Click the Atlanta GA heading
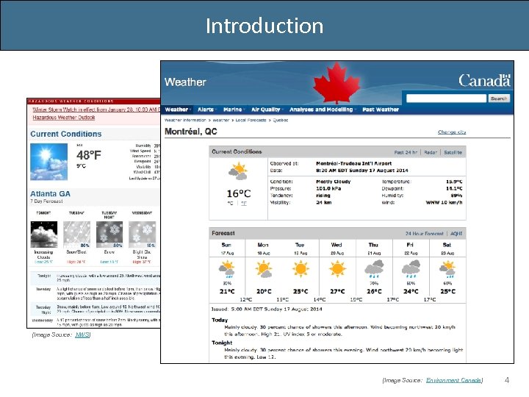The width and height of the screenshot is (529, 397). pos(50,194)
